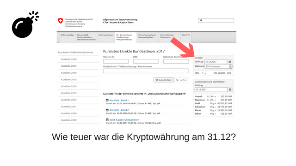
Task: Select Kursliste 2011 in sidebar
Action: [x=69, y=107]
